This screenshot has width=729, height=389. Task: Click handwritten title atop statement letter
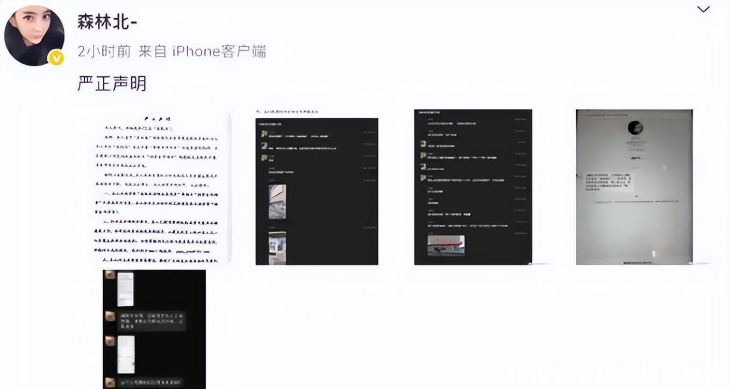158,119
